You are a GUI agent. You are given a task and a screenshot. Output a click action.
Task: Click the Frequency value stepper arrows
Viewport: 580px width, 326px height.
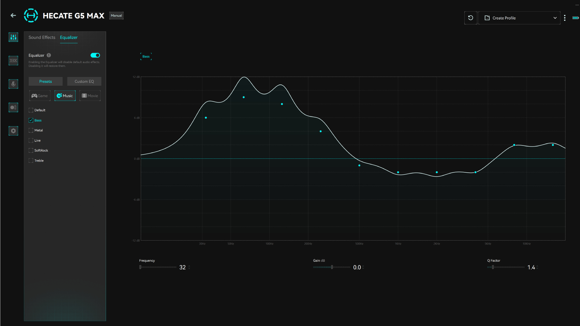[189, 267]
